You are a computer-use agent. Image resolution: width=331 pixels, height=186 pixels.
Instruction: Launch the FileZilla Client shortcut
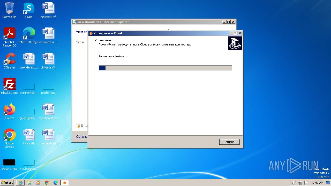(9, 86)
